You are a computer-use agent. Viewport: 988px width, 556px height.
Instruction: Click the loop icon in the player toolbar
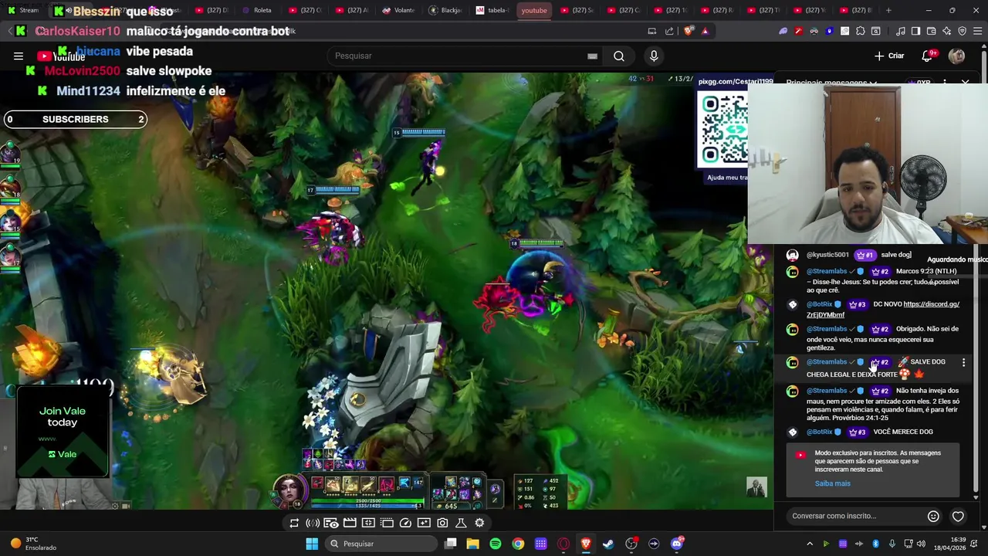(x=294, y=523)
